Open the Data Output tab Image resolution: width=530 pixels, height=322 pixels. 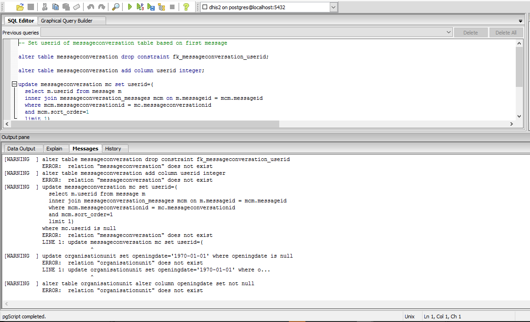[21, 149]
